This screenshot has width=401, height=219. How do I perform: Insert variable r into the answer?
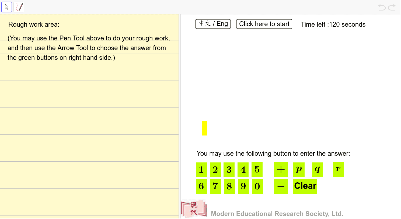[338, 169]
